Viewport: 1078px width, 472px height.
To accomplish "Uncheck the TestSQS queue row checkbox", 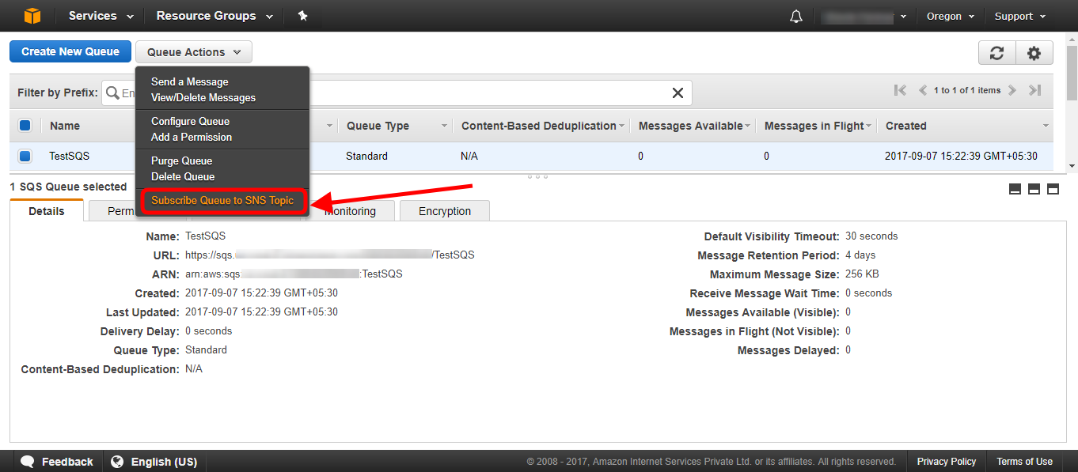I will tap(25, 157).
